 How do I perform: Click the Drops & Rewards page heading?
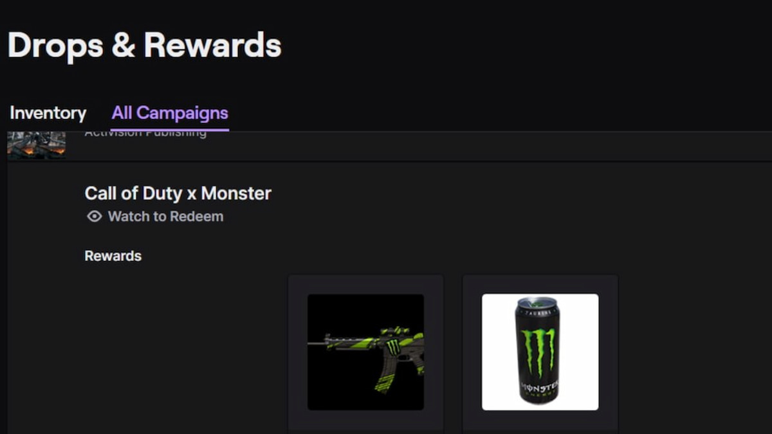(x=145, y=46)
